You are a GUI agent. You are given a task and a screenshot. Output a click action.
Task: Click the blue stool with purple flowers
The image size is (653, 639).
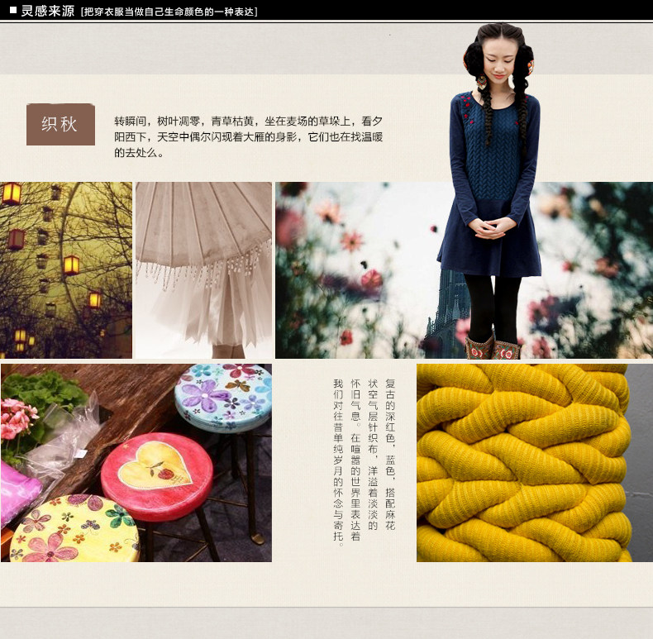point(223,396)
